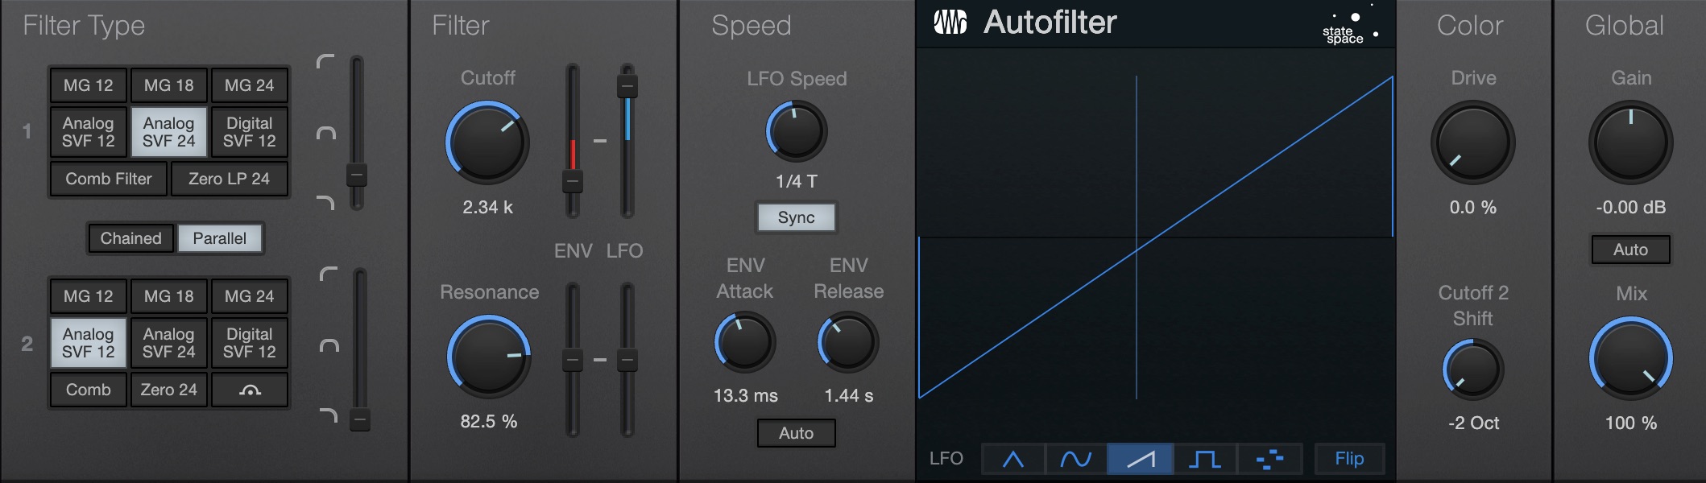Click the Cutoff 2 Shift knob
Image resolution: width=1706 pixels, height=483 pixels.
[x=1473, y=369]
